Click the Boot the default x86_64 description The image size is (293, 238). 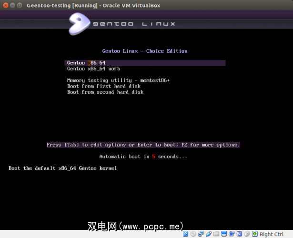click(x=62, y=168)
